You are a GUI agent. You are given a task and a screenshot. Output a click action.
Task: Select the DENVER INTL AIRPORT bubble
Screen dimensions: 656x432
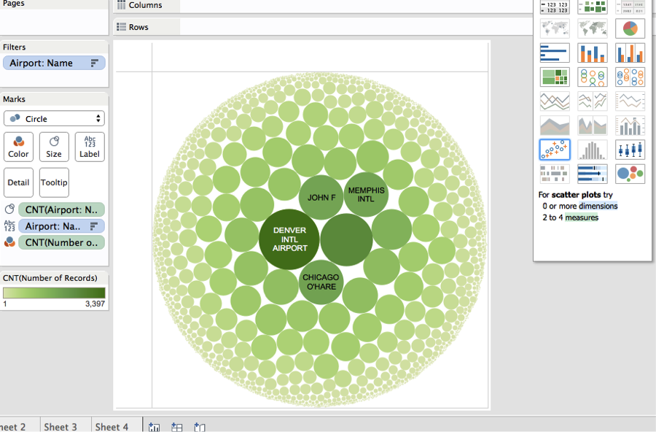pos(289,239)
